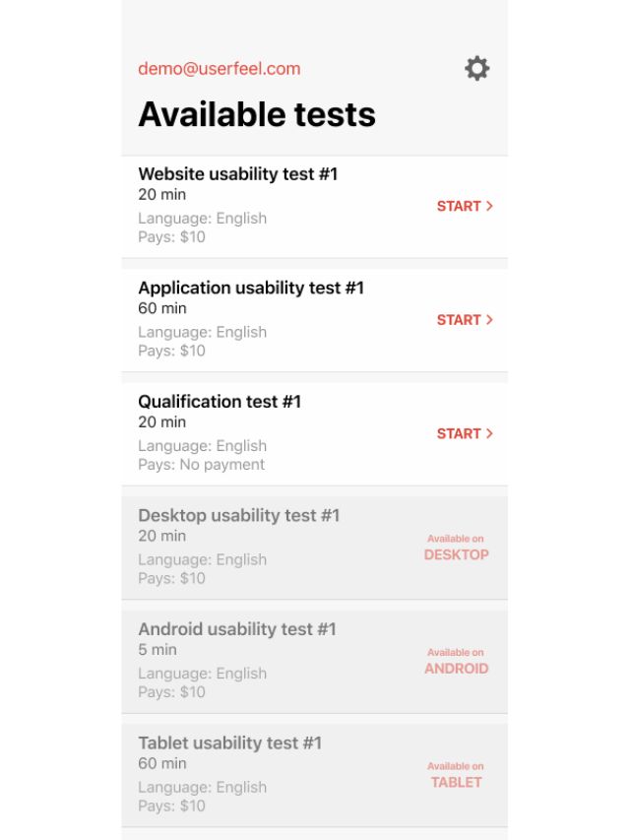
Task: Click the Website usability test #1 title
Action: click(x=237, y=174)
